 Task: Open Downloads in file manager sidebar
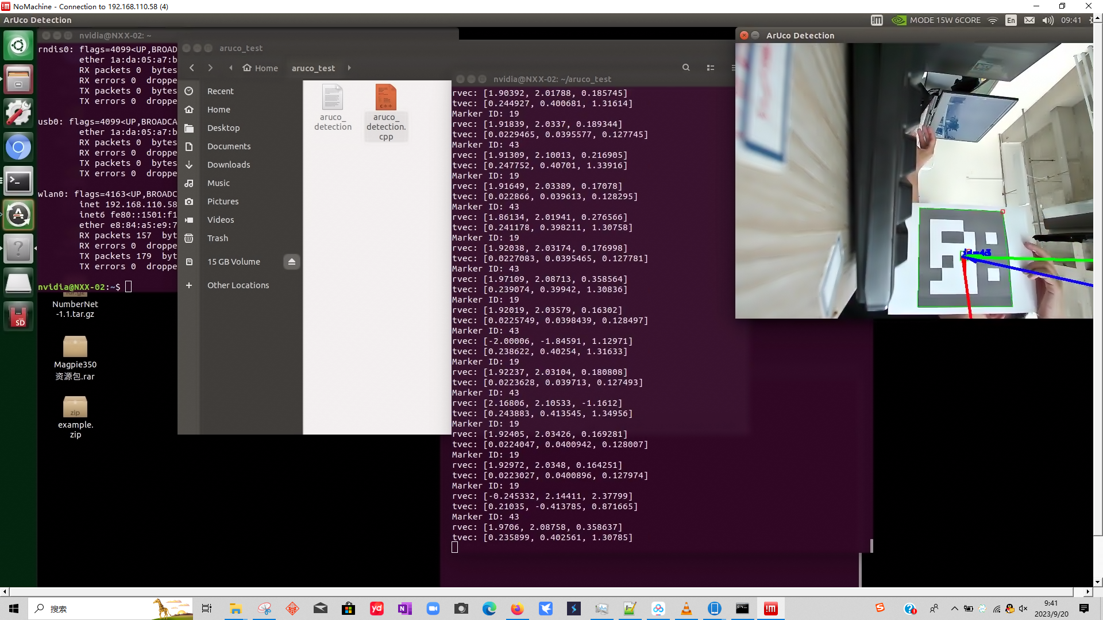pos(240,165)
